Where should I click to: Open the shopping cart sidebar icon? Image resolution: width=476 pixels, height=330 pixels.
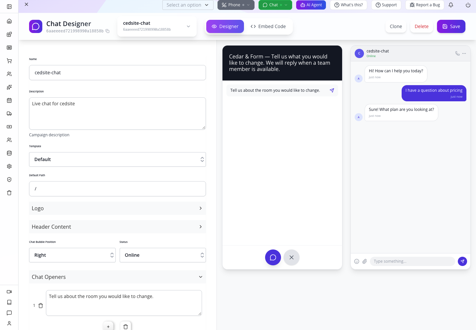click(x=9, y=61)
